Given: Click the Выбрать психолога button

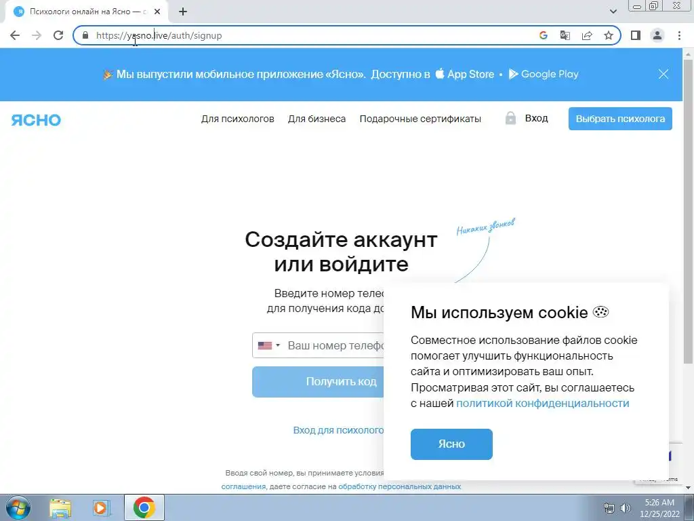Looking at the screenshot, I should (x=620, y=119).
